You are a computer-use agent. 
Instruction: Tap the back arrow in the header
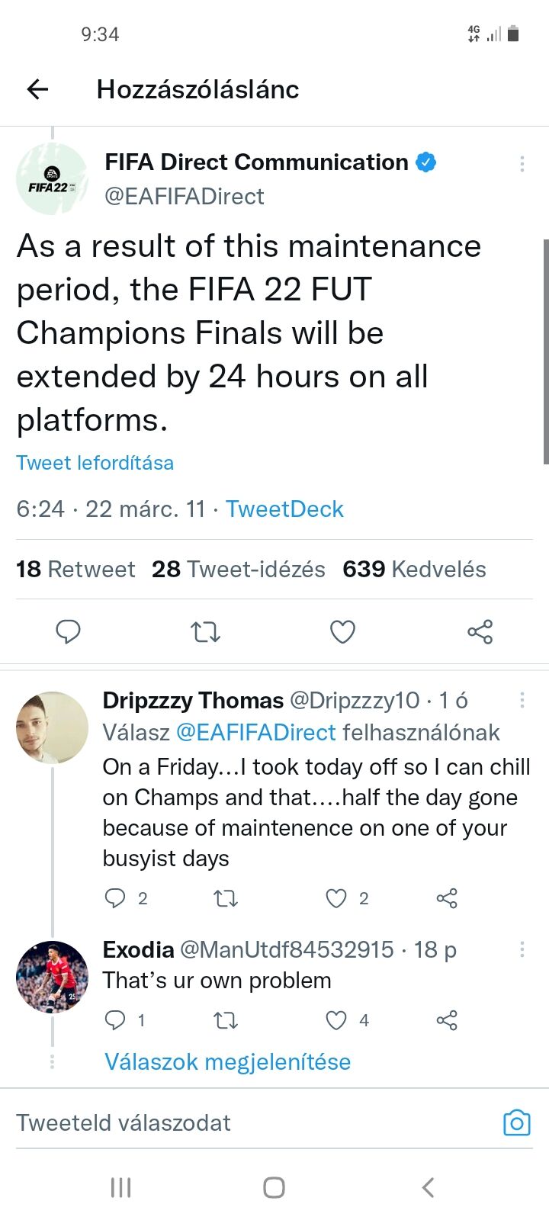[x=37, y=89]
